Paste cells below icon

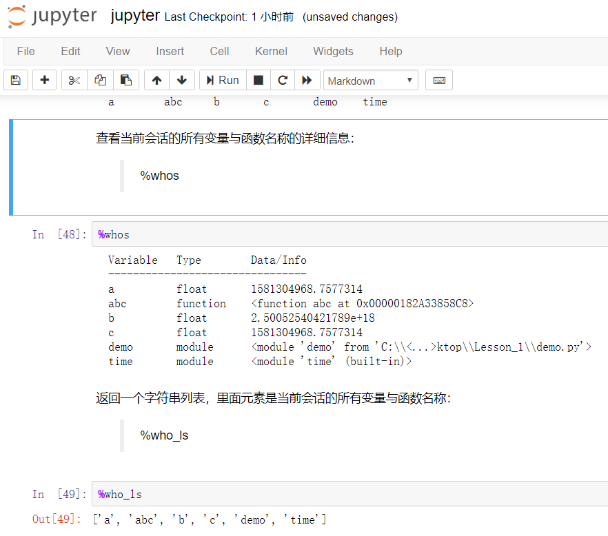pyautogui.click(x=126, y=80)
